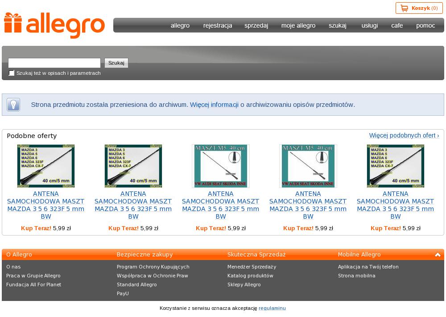The image size is (446, 317).
Task: Open szukaj in the top navigation
Action: click(x=338, y=25)
